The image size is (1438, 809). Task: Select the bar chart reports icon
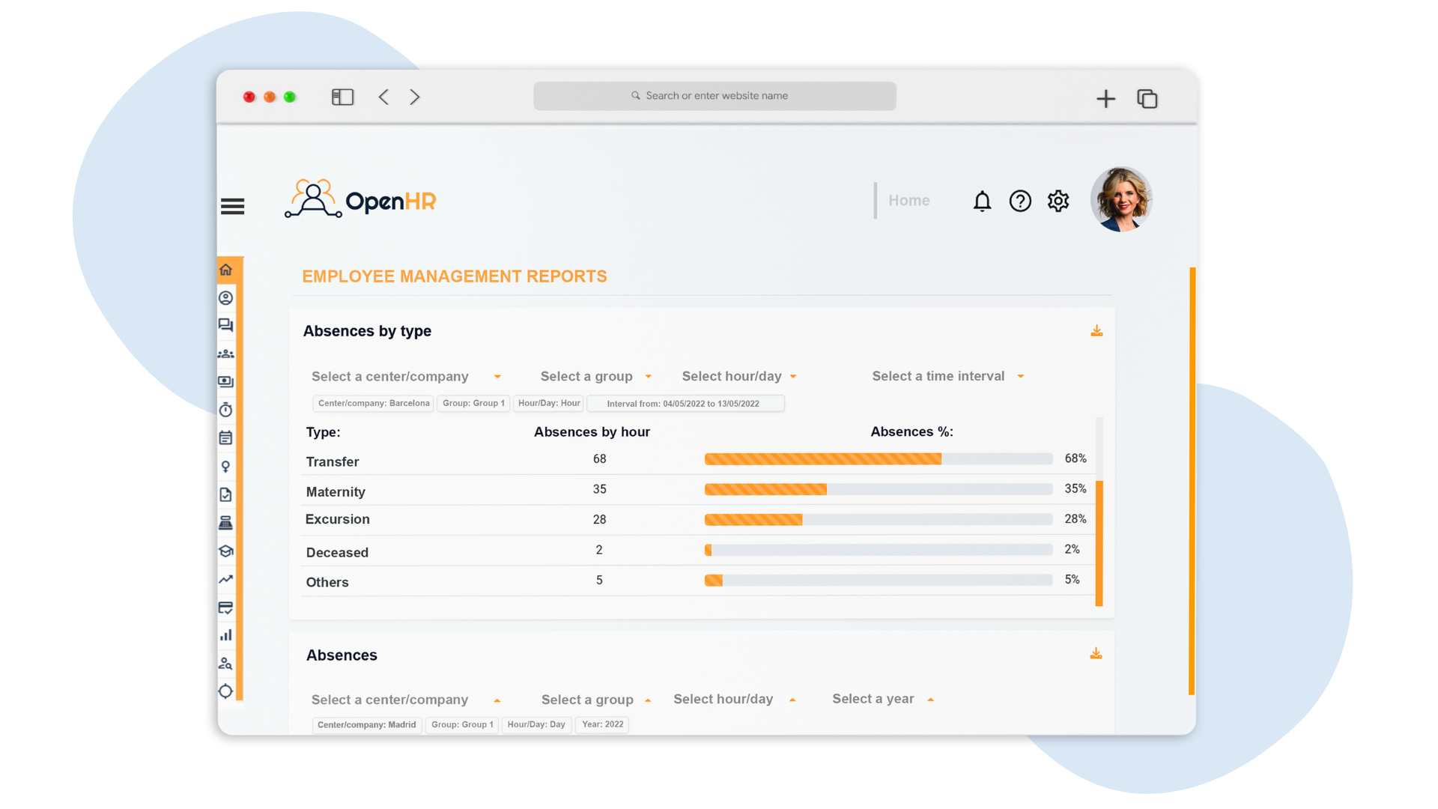pos(226,634)
